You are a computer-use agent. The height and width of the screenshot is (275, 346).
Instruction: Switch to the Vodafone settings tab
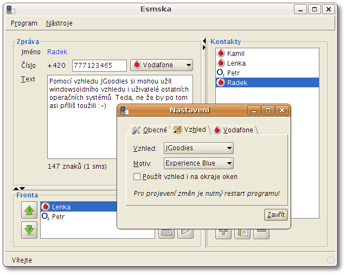(x=234, y=130)
